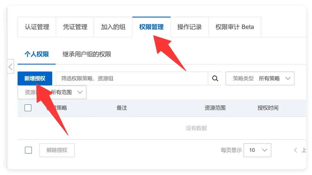The image size is (312, 175).
Task: Click the 授权时间 column header
Action: (x=268, y=108)
